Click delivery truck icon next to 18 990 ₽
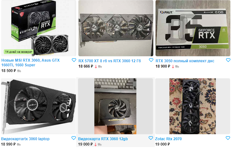Image resolution: width=232 pixels, height=149 pixels. [19, 144]
